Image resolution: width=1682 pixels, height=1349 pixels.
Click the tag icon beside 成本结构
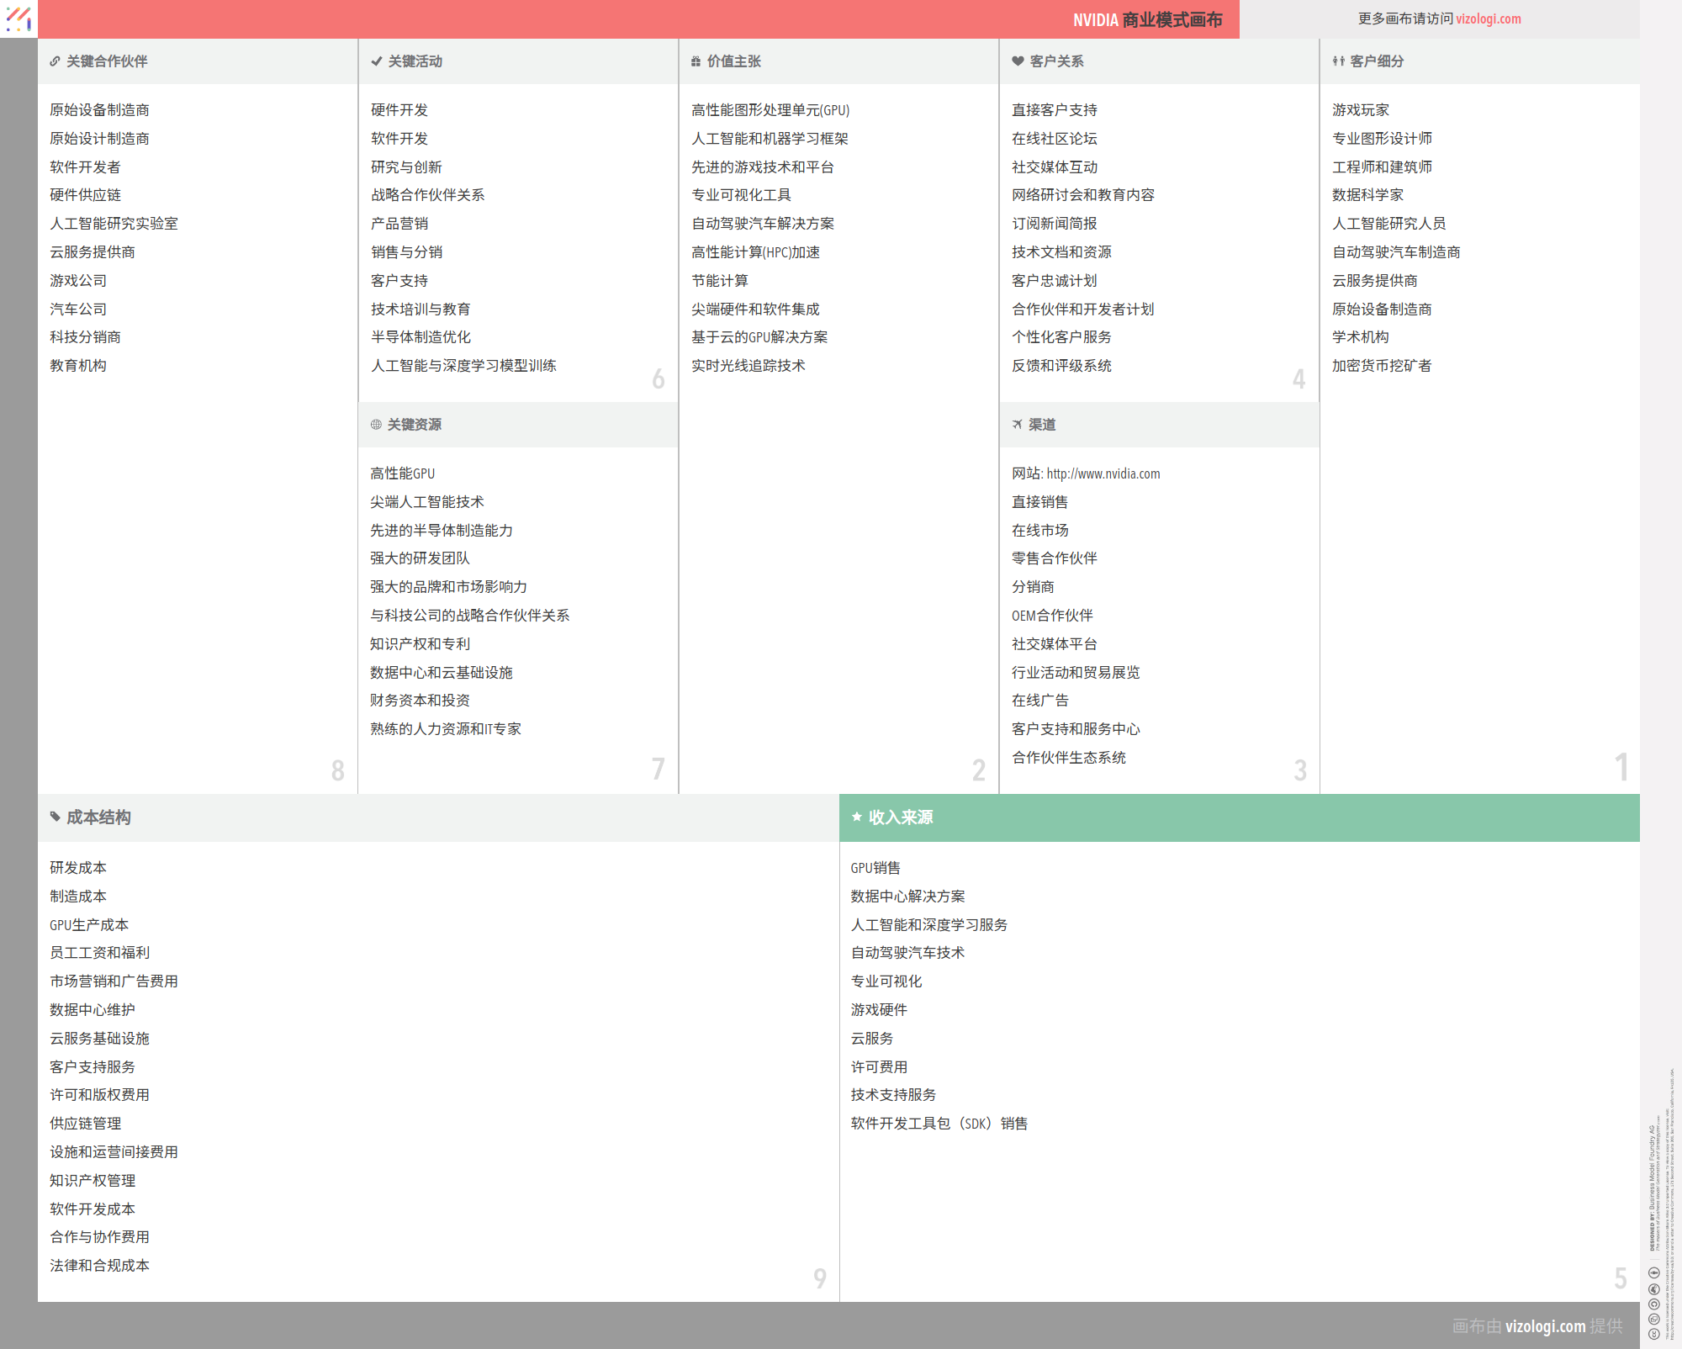[55, 817]
